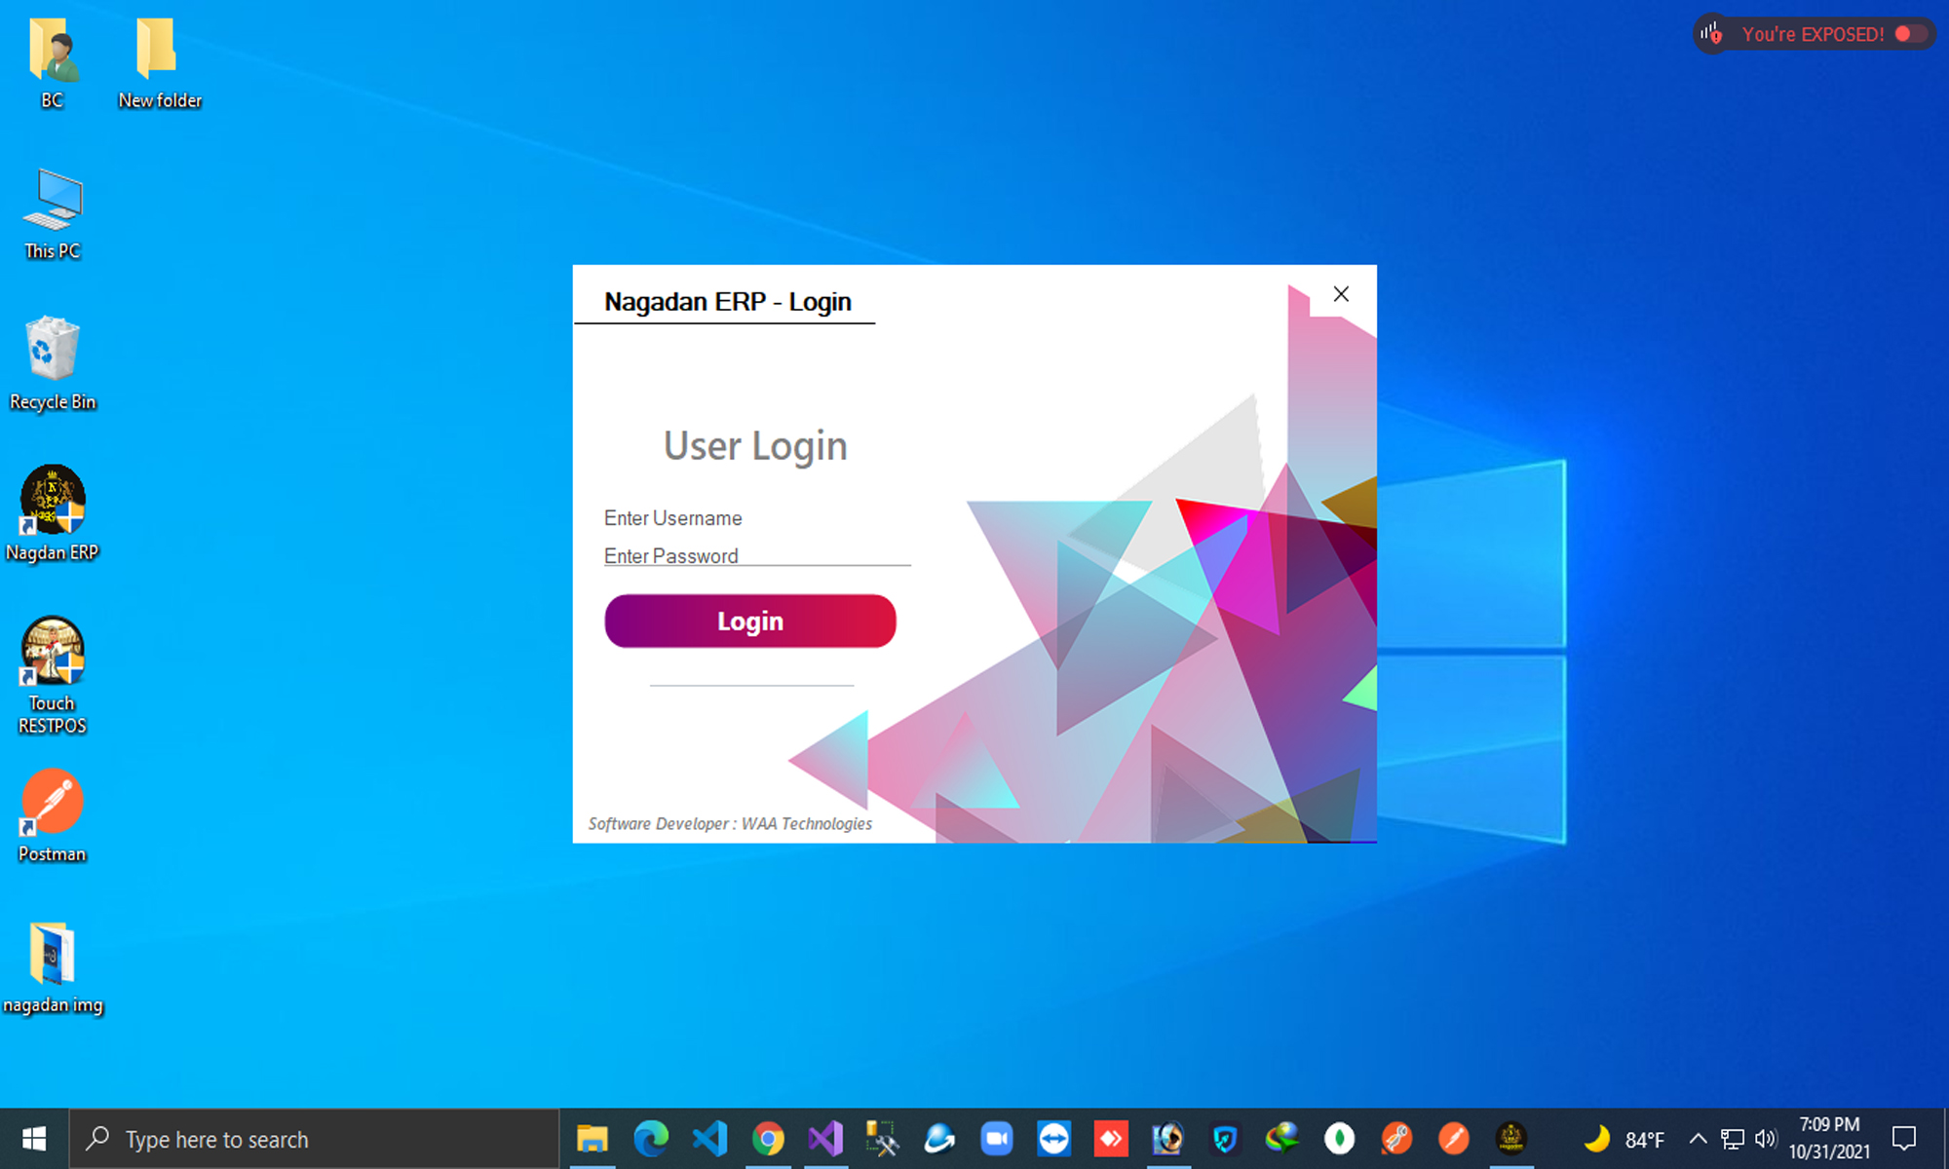Toggle the You're EXPOSED switch
Screen dimensions: 1949x1169
[x=1909, y=34]
